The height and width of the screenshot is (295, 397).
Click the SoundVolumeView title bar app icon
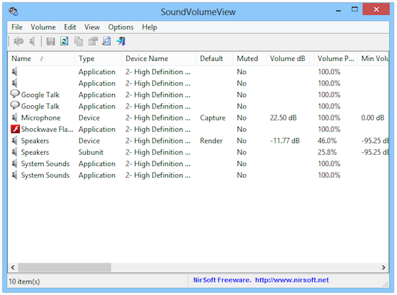[13, 11]
